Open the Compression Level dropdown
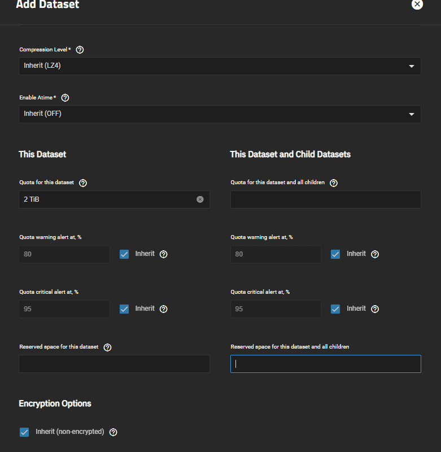 220,66
